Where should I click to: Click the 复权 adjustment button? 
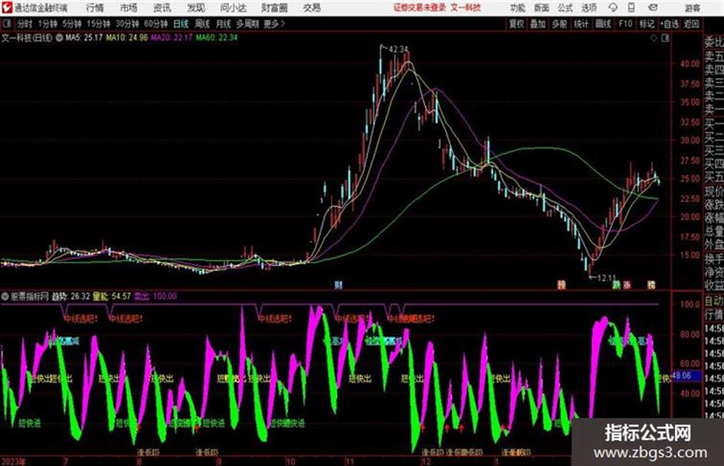pyautogui.click(x=516, y=24)
